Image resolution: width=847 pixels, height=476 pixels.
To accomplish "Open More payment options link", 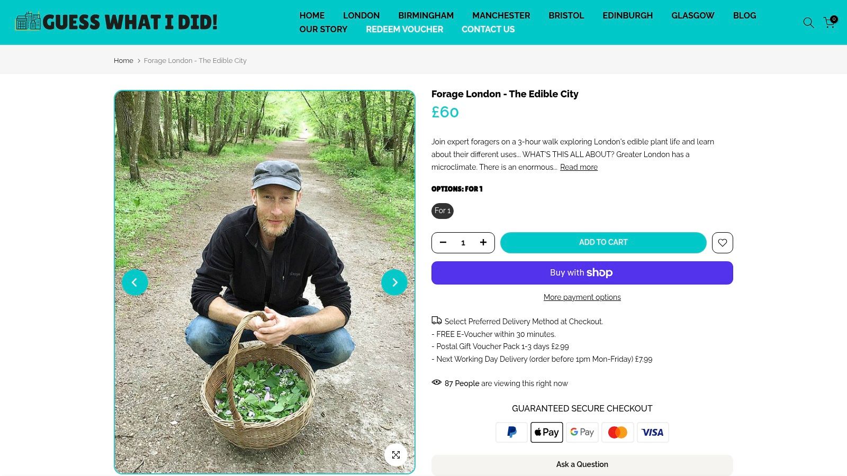I will click(582, 297).
